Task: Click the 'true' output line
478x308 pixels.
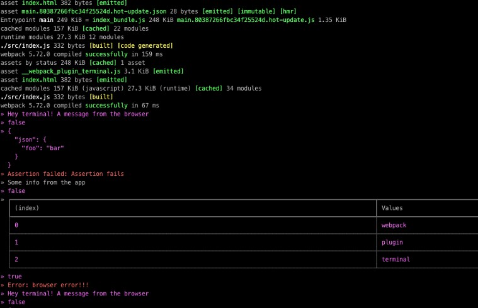Action: click(x=14, y=277)
